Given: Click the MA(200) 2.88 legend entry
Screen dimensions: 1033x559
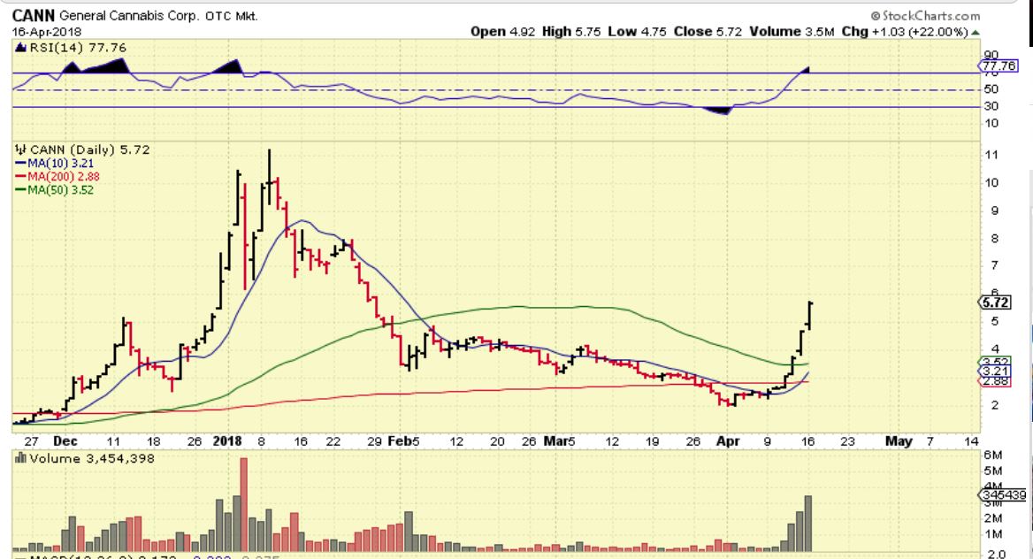Looking at the screenshot, I should (x=57, y=176).
